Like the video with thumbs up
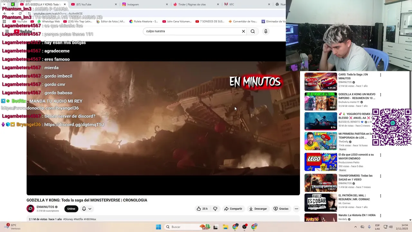 (202, 209)
